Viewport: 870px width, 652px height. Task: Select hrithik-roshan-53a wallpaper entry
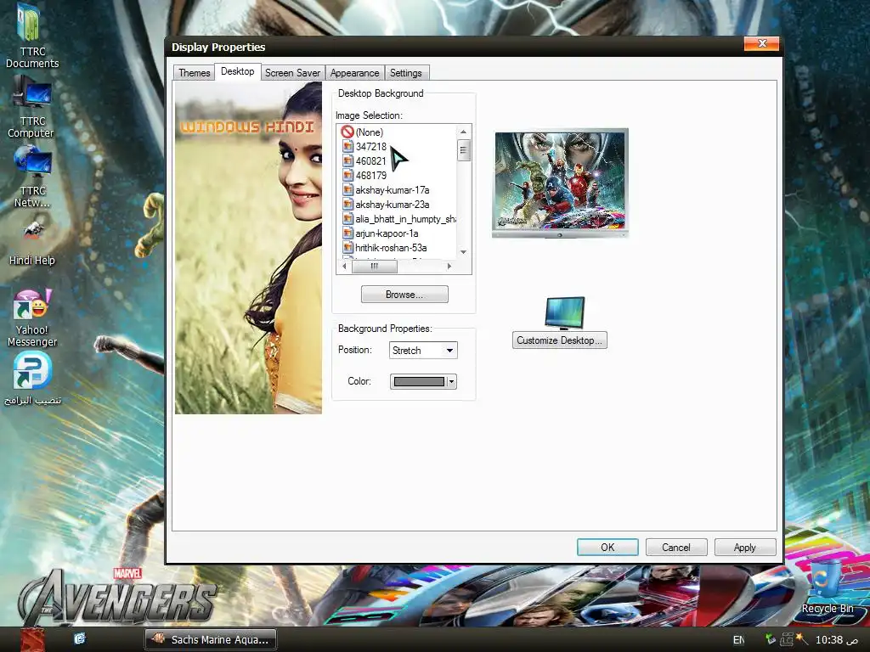tap(385, 247)
